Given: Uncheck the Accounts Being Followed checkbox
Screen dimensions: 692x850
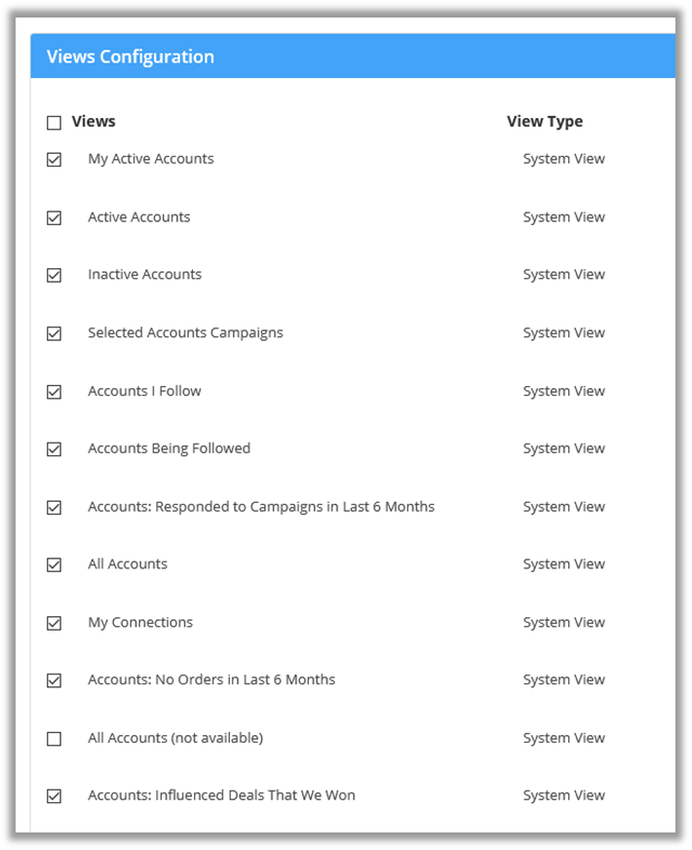Looking at the screenshot, I should coord(54,449).
